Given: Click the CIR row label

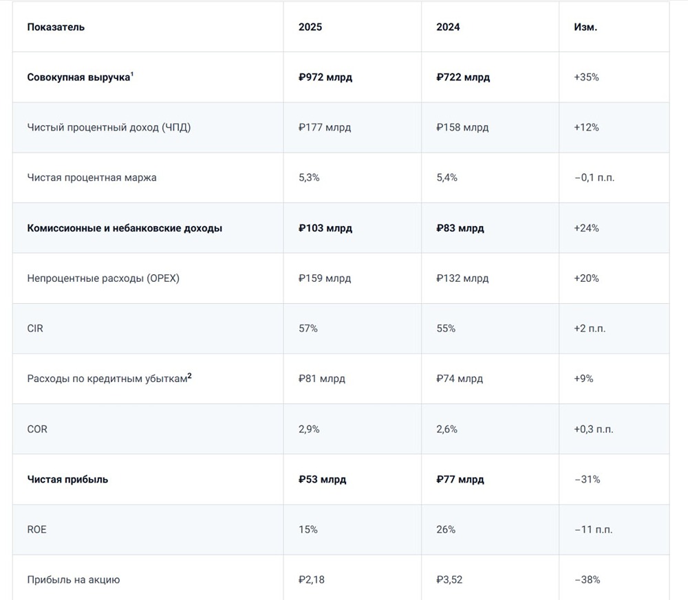Looking at the screenshot, I should pyautogui.click(x=35, y=329).
